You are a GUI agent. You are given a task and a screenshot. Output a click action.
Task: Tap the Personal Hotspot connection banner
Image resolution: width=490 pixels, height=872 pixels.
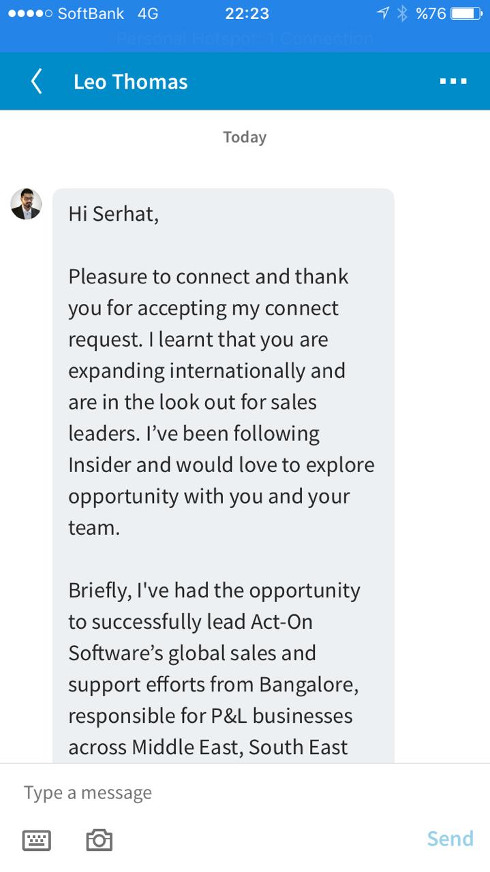point(245,38)
